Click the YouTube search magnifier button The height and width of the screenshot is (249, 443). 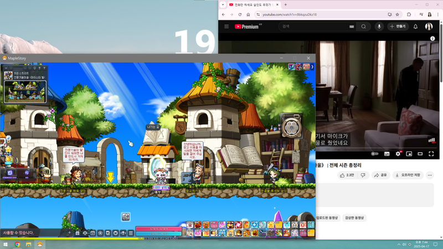[364, 27]
